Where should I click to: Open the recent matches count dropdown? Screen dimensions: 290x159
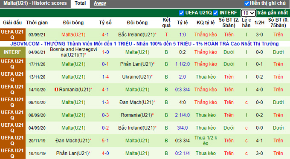[248, 13]
